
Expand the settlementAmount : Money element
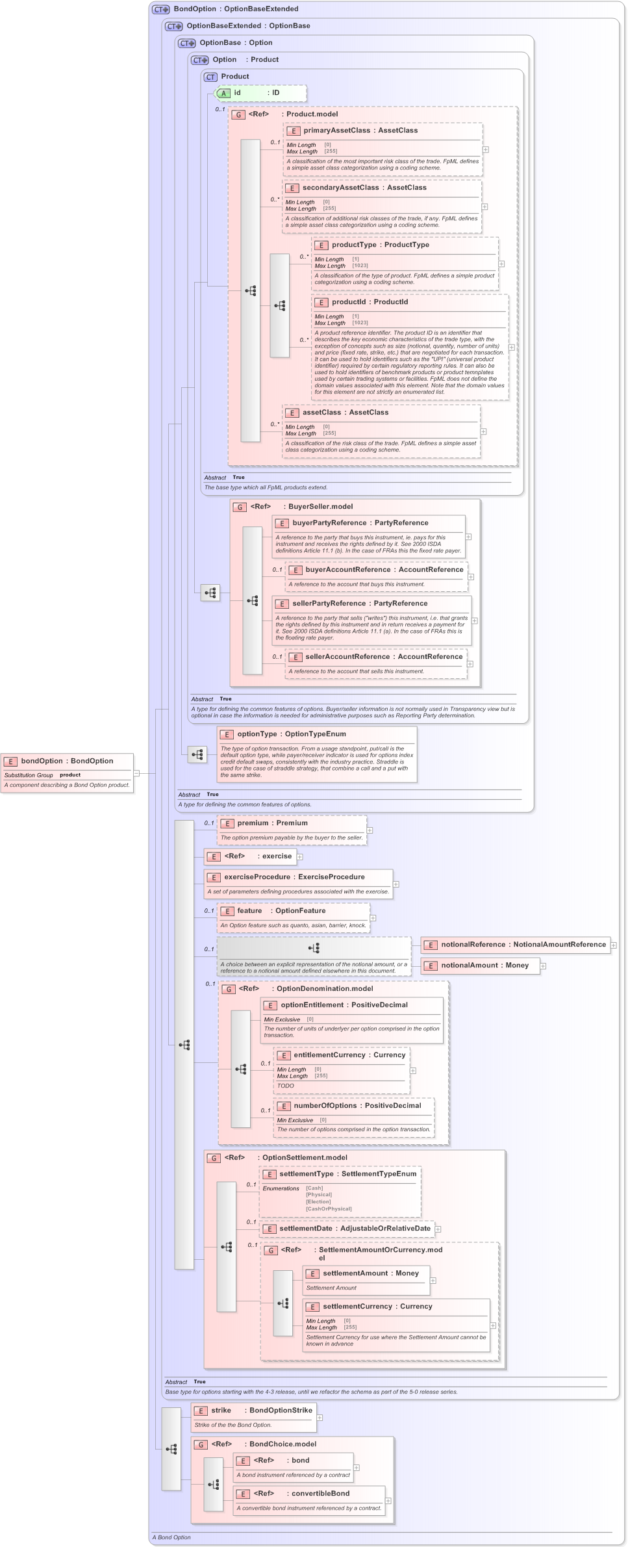coord(433,1281)
